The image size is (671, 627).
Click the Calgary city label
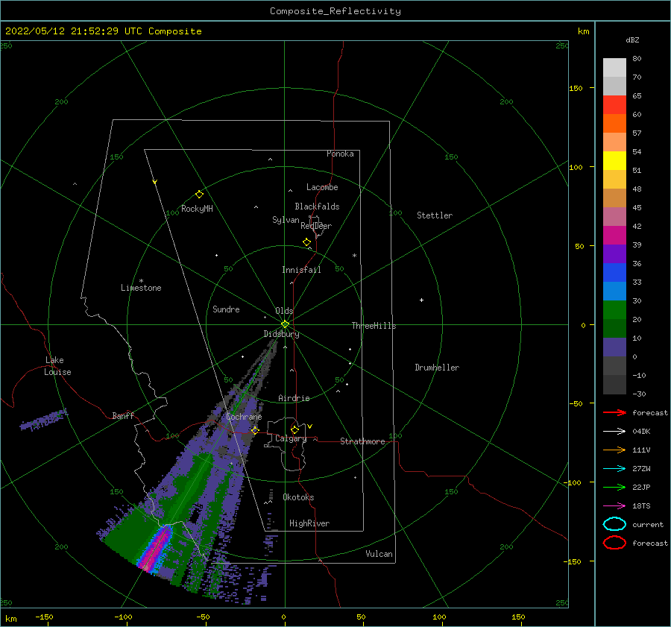(291, 438)
